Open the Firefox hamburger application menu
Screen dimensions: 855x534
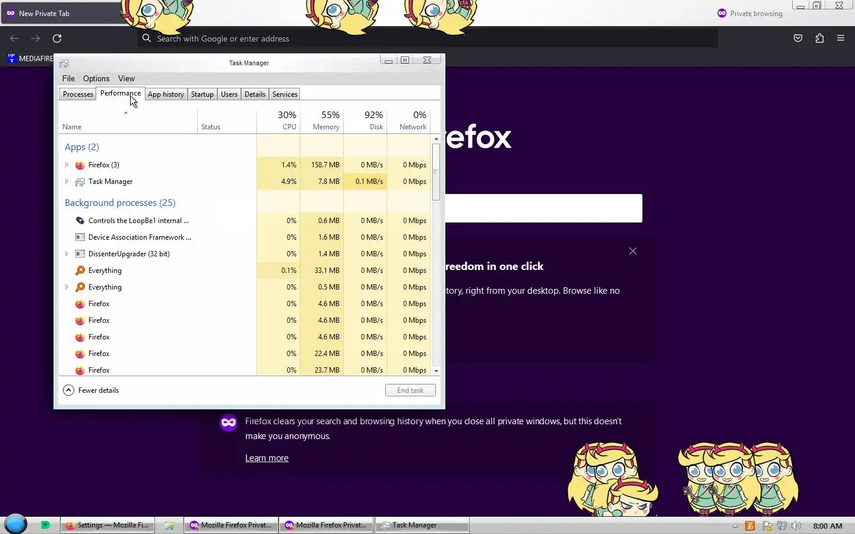tap(841, 39)
